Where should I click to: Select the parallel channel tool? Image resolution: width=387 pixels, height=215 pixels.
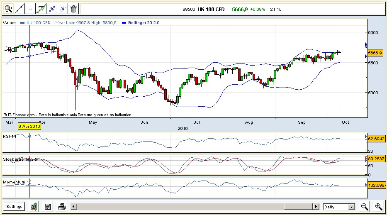(63, 9)
